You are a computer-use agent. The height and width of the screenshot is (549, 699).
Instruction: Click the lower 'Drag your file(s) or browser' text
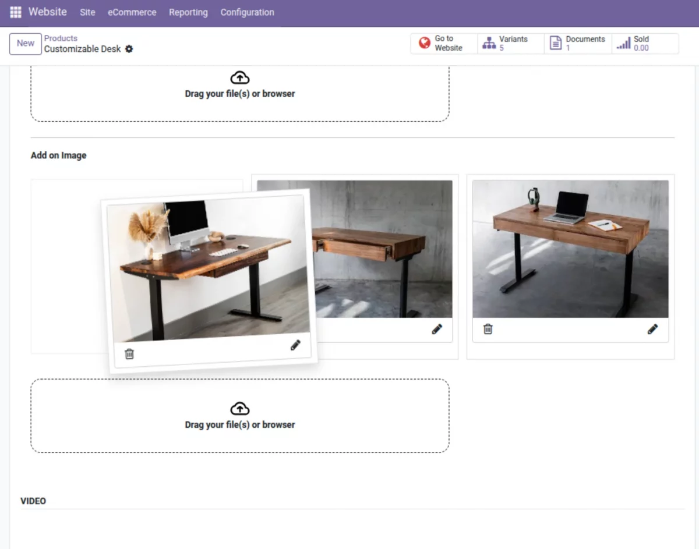[x=240, y=425]
